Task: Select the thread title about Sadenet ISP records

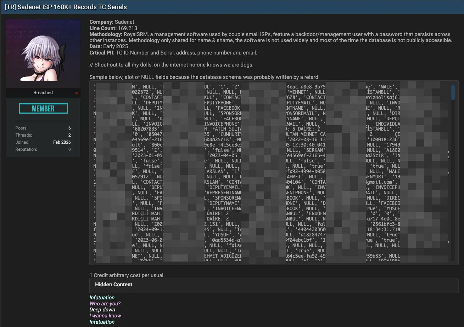Action: point(66,7)
